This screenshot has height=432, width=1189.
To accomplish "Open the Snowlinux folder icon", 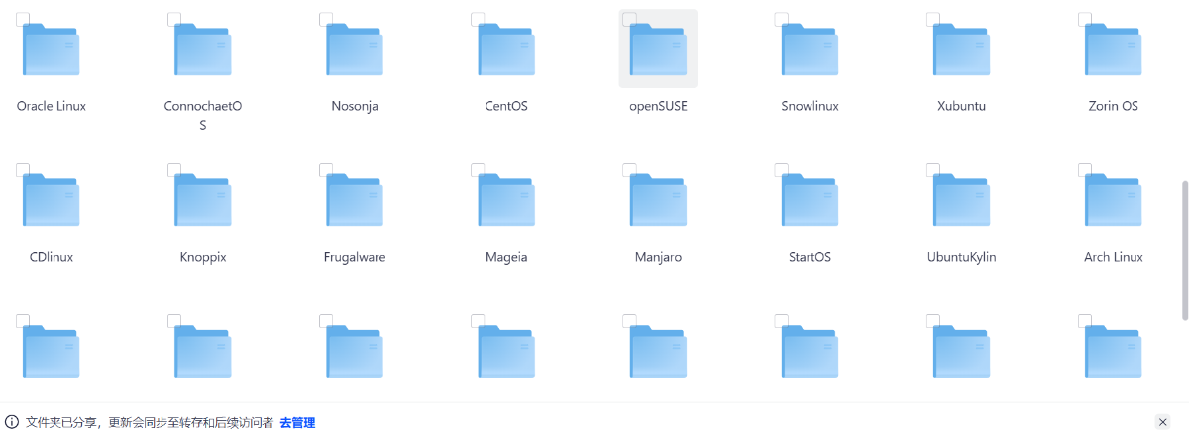I will click(810, 50).
